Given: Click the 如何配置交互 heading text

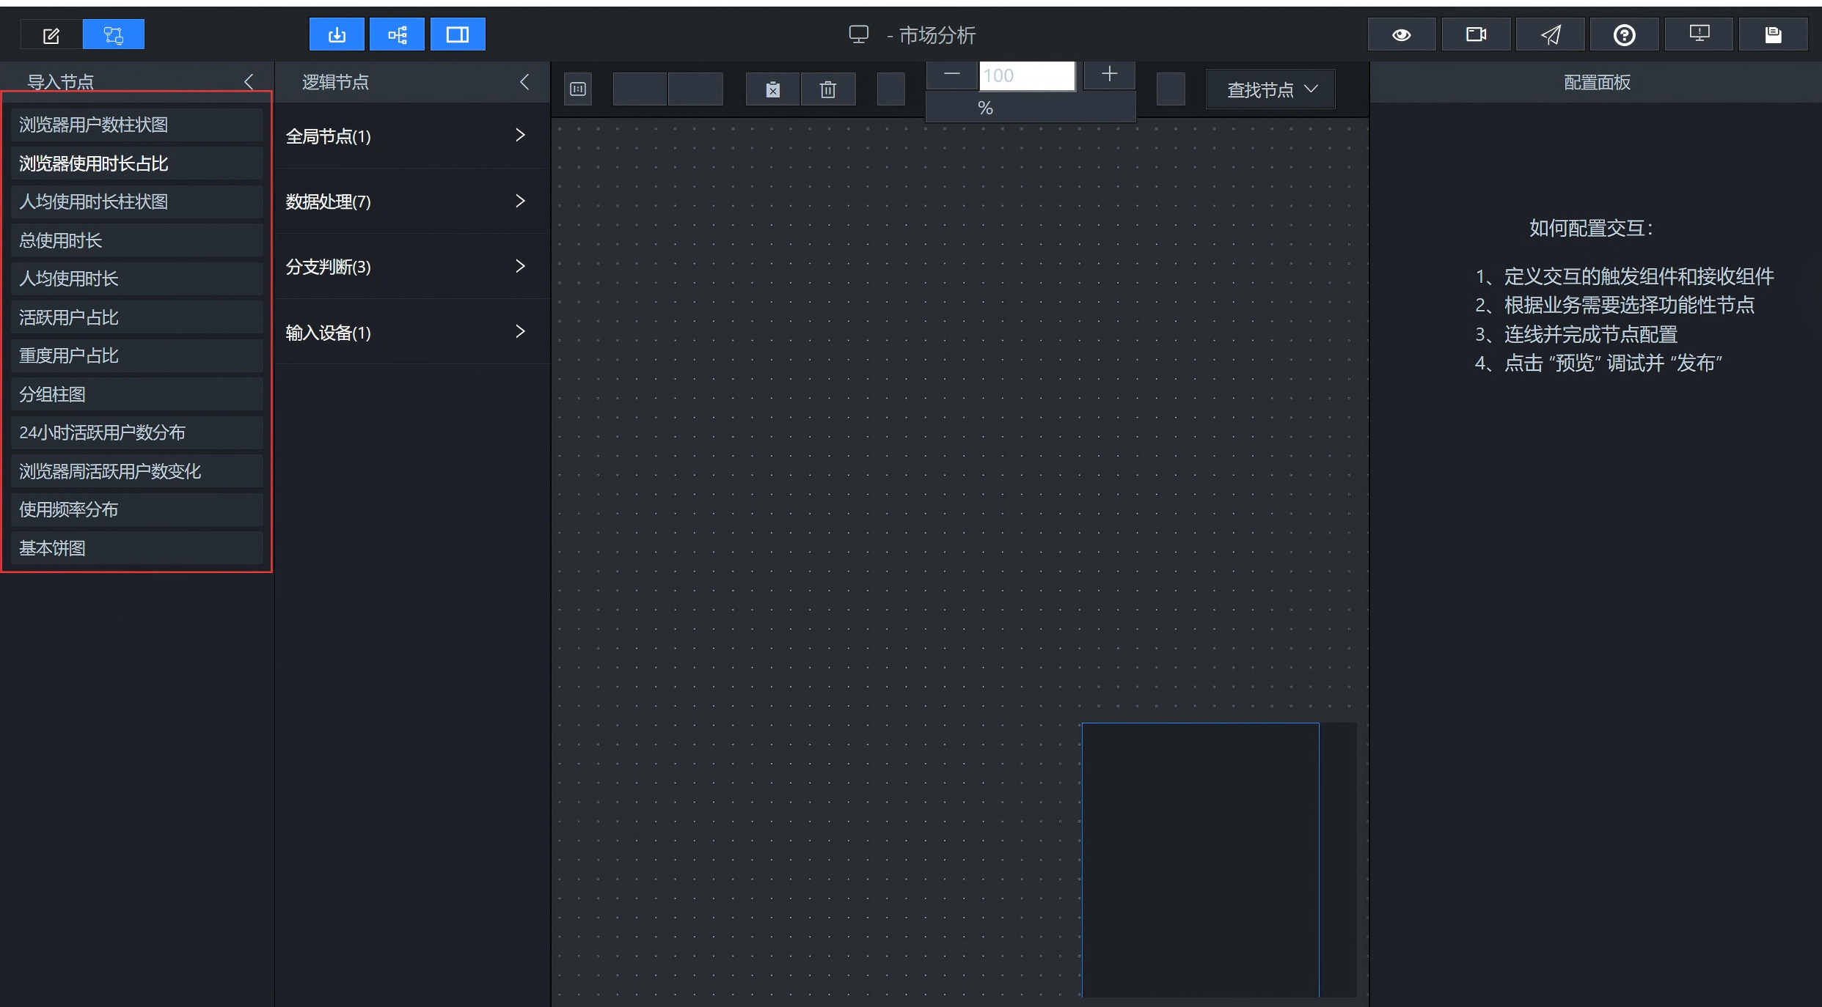Looking at the screenshot, I should 1590,228.
